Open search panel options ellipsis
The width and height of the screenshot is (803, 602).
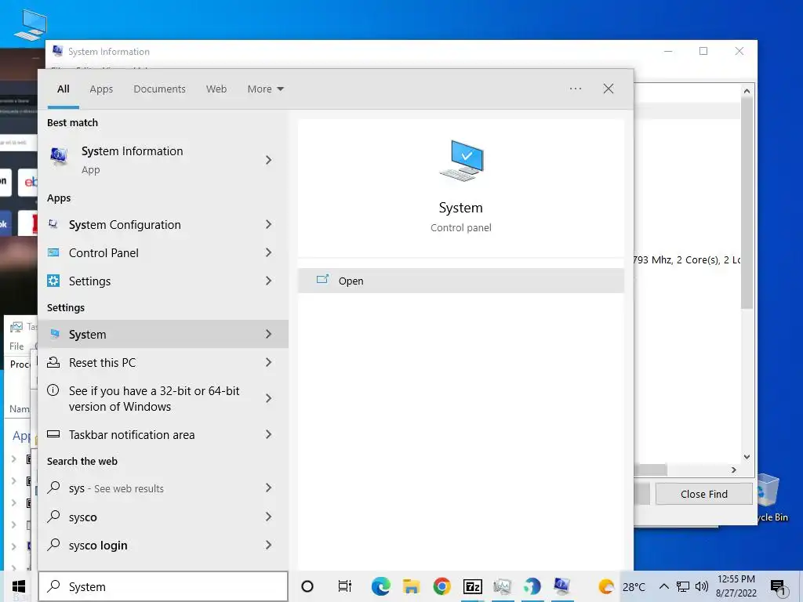point(576,89)
